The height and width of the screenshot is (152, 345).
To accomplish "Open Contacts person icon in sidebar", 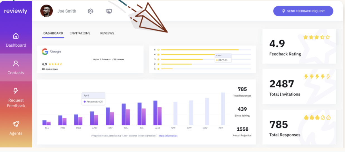I will coord(16,64).
